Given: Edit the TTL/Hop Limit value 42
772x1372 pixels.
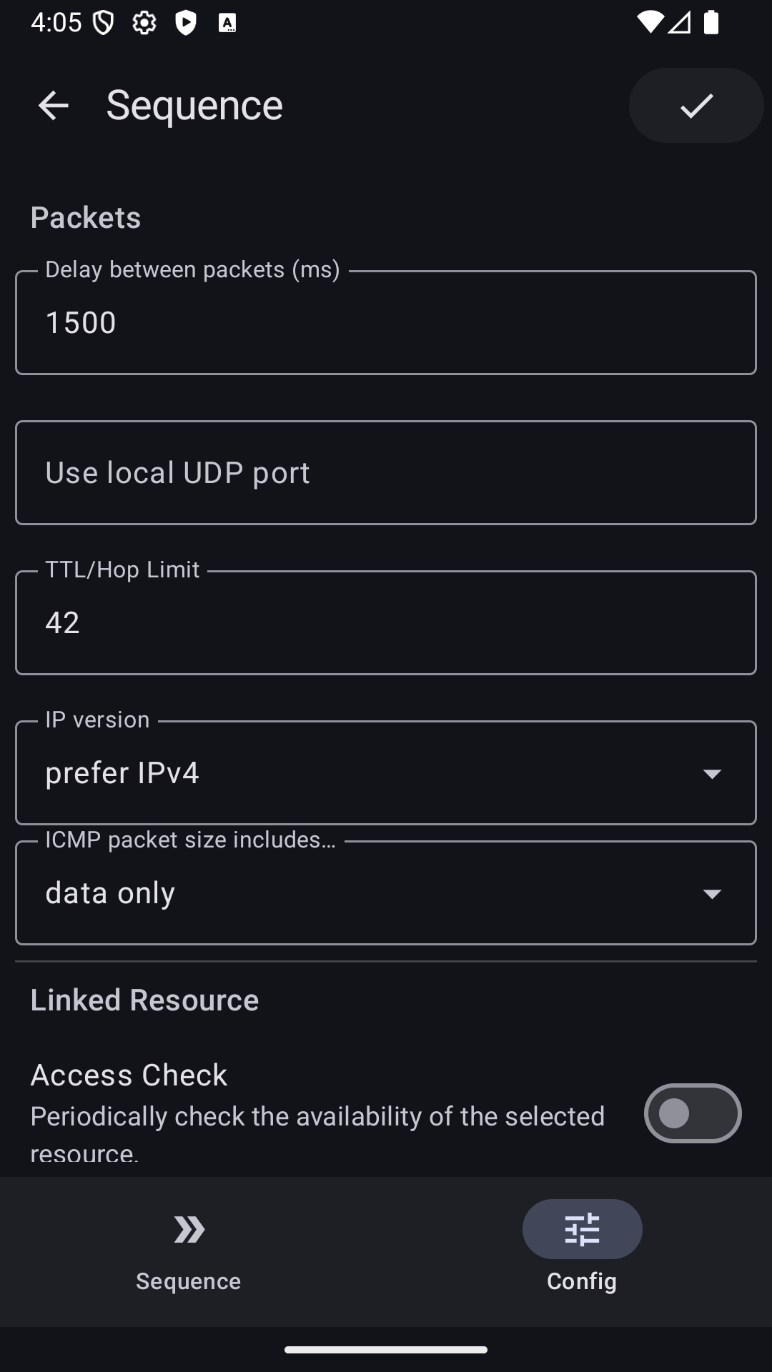Looking at the screenshot, I should [386, 623].
